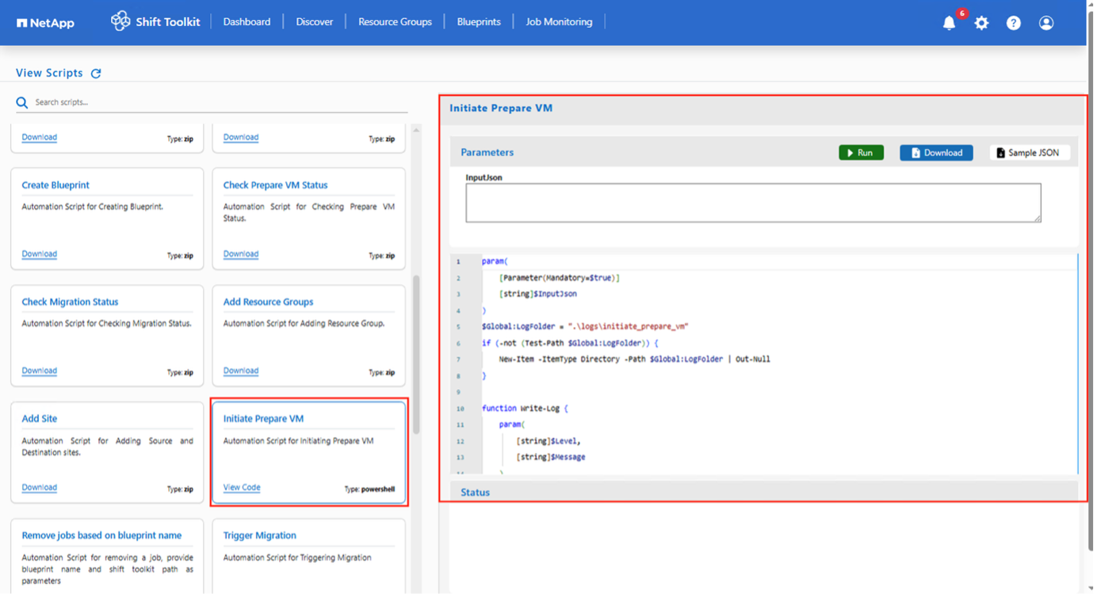Viewport: 1097px width, 597px height.
Task: Go to the Blueprints section
Action: pos(479,21)
